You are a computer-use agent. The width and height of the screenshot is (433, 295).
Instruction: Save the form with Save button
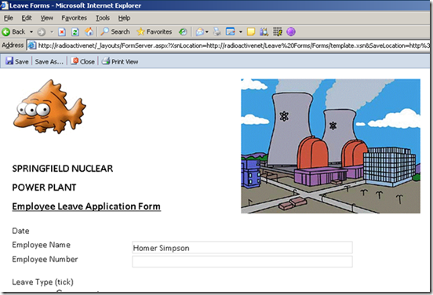17,61
